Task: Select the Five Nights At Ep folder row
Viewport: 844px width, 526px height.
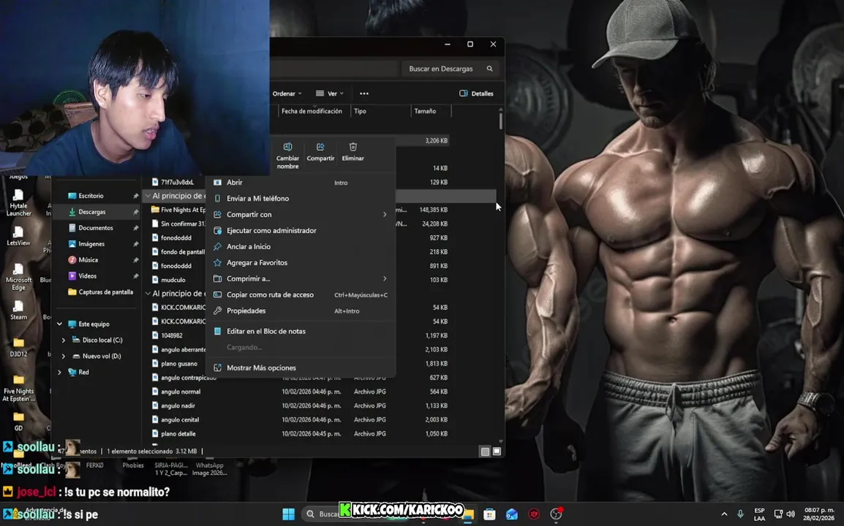Action: point(178,210)
